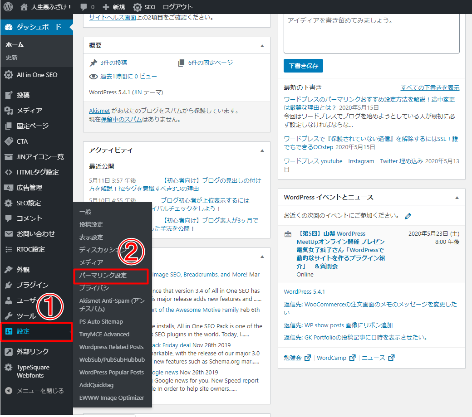The image size is (472, 417).
Task: Open PS Auto Sitemap settings
Action: pos(101,321)
